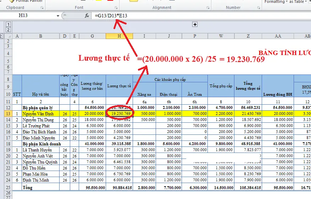Click the name cell Đỗ Thu Hiền
The image size is (311, 199).
41,168
